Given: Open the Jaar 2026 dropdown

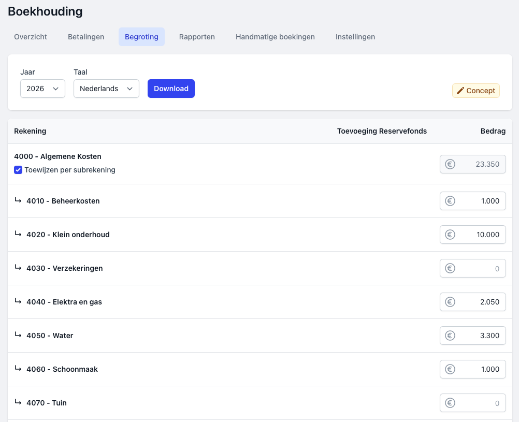Looking at the screenshot, I should pos(42,89).
